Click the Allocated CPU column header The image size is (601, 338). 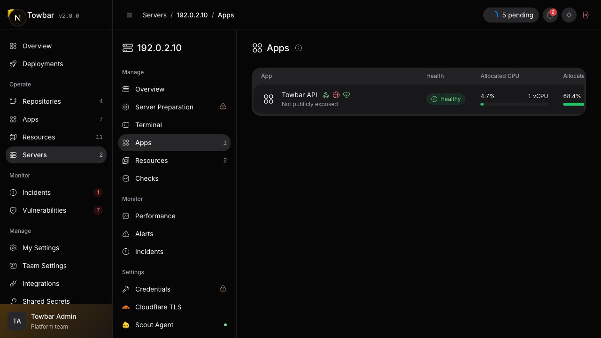(500, 76)
